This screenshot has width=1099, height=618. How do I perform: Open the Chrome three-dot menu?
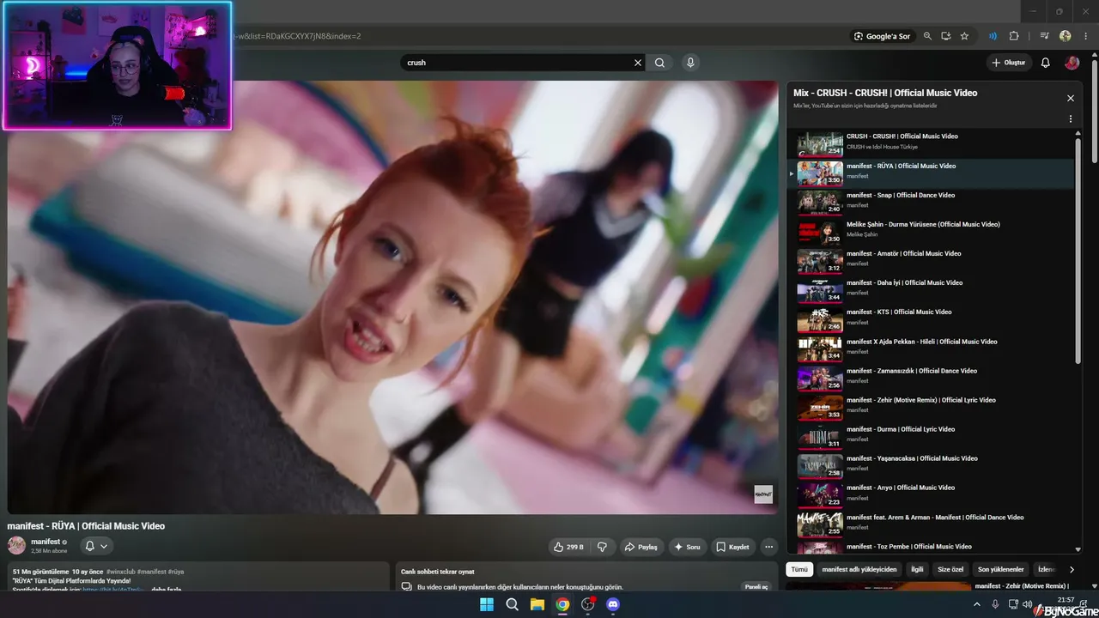point(1085,36)
